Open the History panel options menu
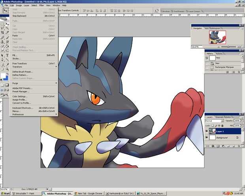The width and height of the screenshot is (245, 196). coord(242,54)
